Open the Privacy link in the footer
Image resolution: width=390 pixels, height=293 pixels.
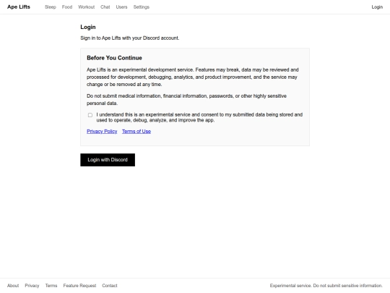click(32, 286)
